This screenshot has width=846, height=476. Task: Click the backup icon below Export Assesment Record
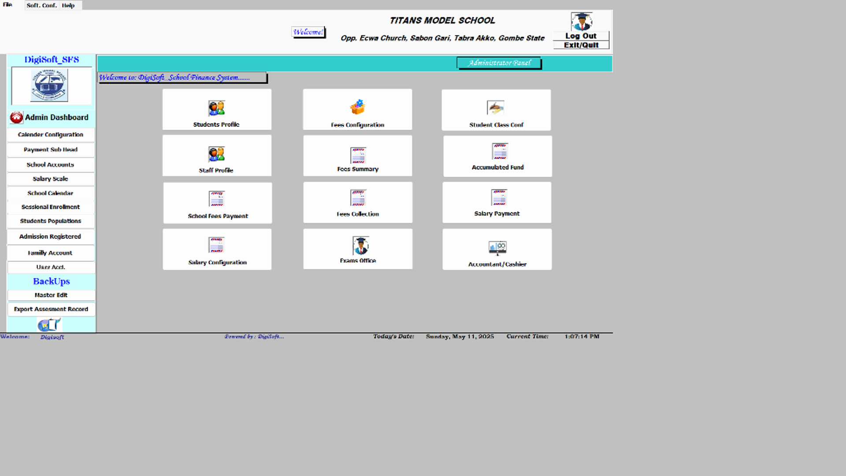tap(49, 325)
